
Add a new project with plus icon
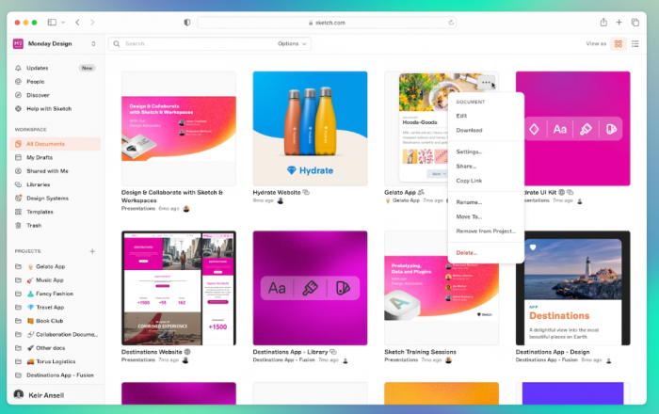92,251
